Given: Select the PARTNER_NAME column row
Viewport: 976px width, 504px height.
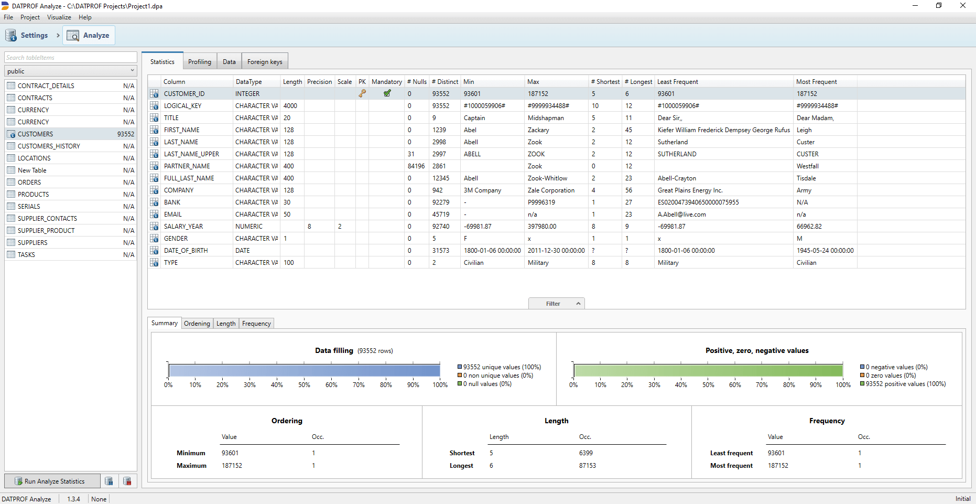Looking at the screenshot, I should point(556,166).
